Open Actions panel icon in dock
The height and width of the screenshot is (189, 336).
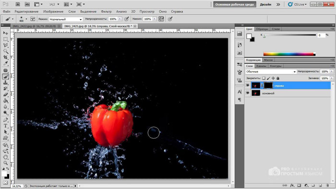[x=240, y=53]
